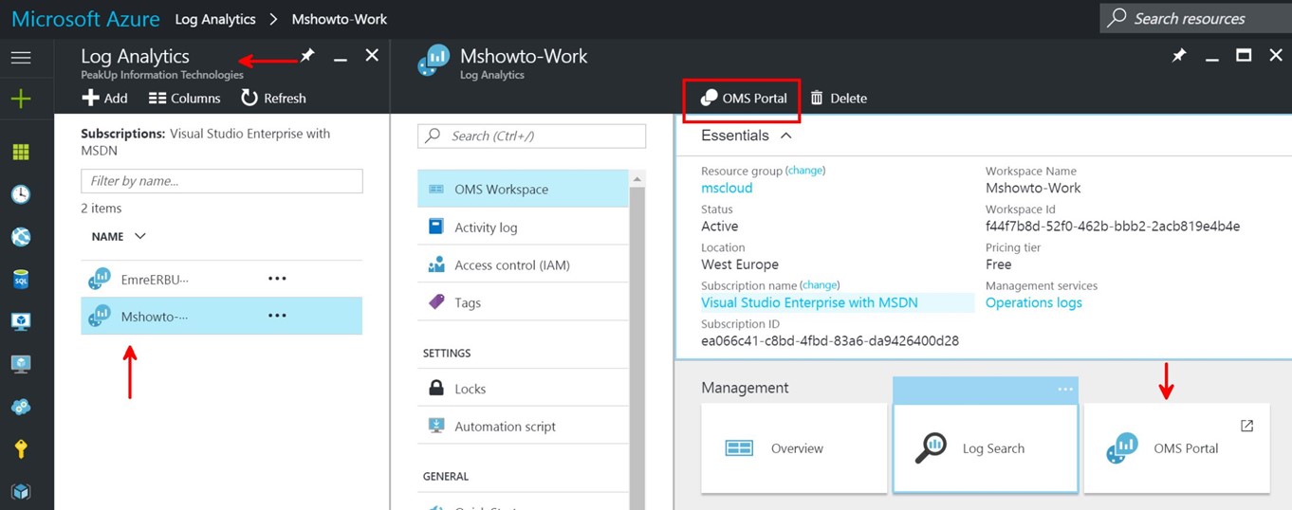This screenshot has height=510, width=1292.
Task: Click the Workspace Id value text
Action: click(1113, 226)
